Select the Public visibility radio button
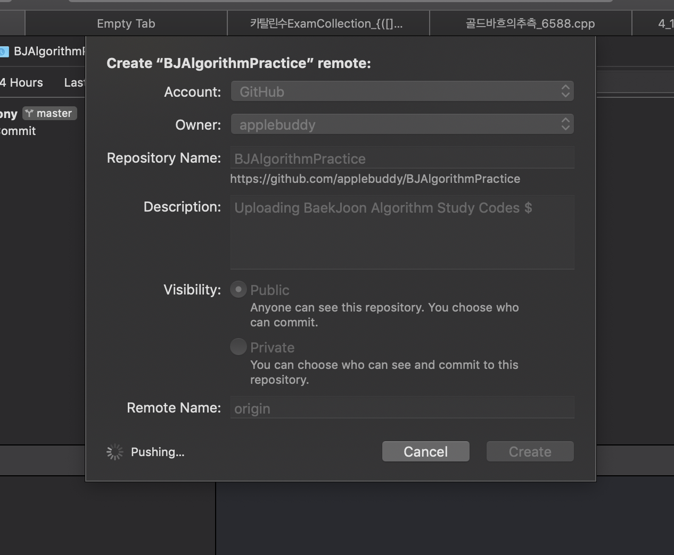 coord(238,290)
